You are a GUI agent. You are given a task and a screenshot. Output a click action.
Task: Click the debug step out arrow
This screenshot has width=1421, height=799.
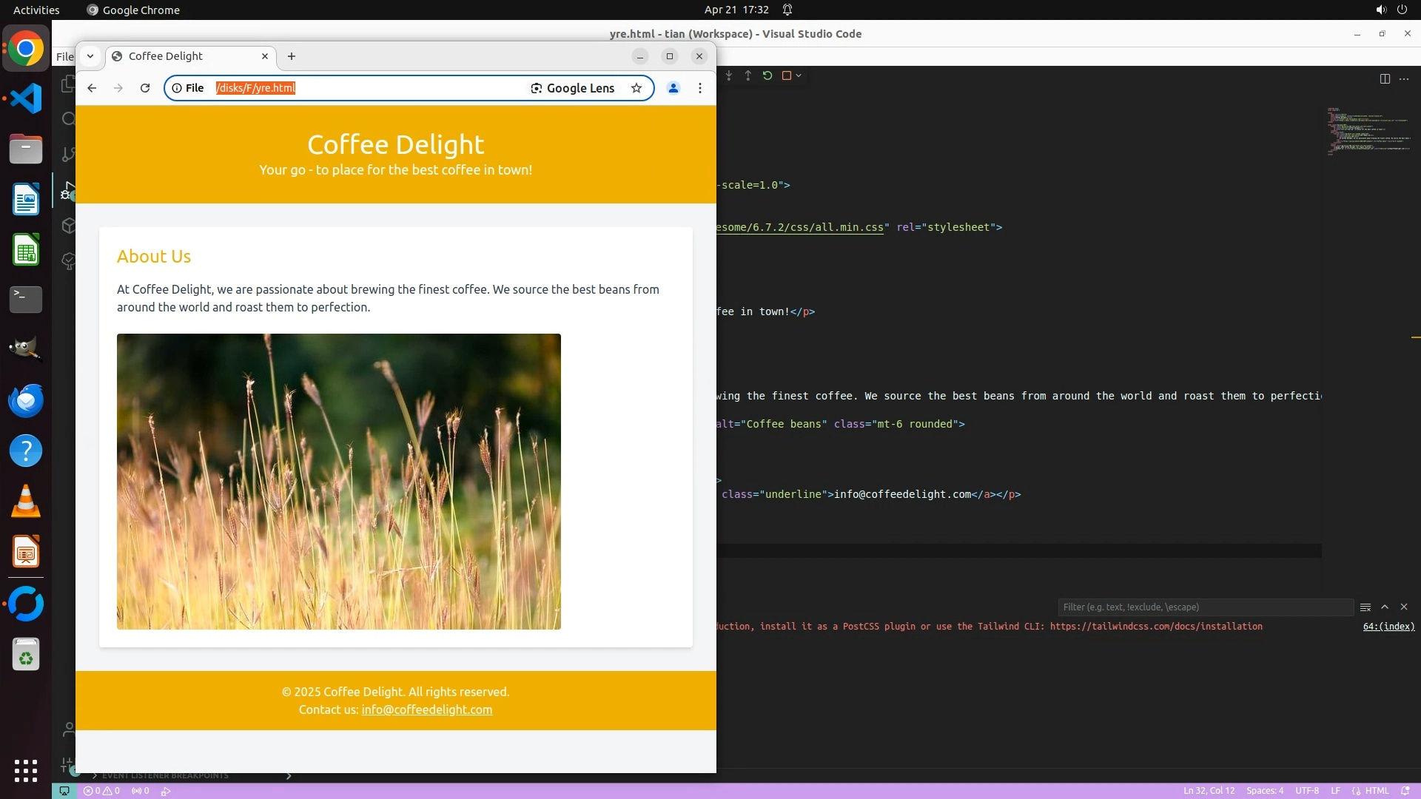748,75
